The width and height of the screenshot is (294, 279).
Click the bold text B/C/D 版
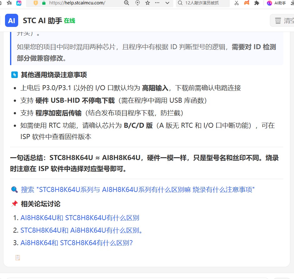(x=138, y=125)
